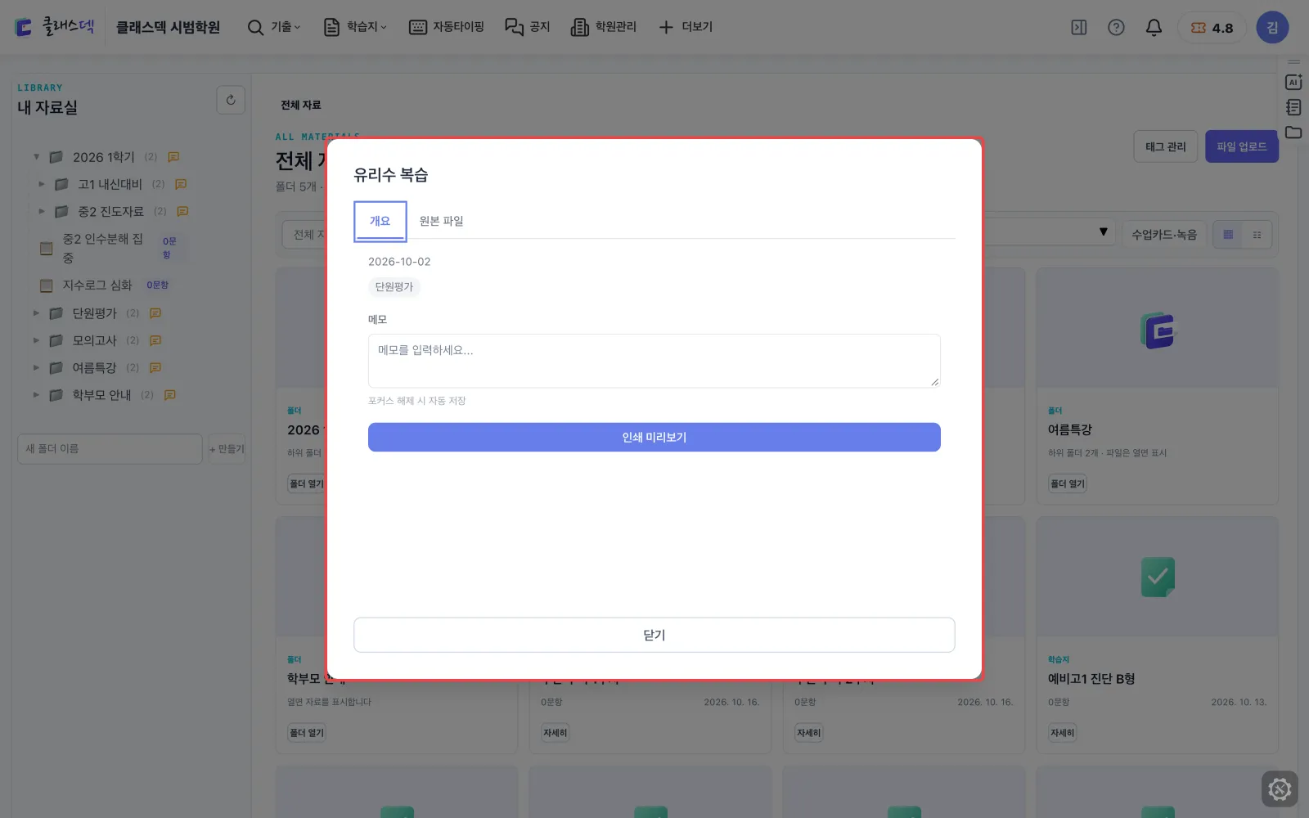Open the 학습지 dropdown menu

coord(355,27)
